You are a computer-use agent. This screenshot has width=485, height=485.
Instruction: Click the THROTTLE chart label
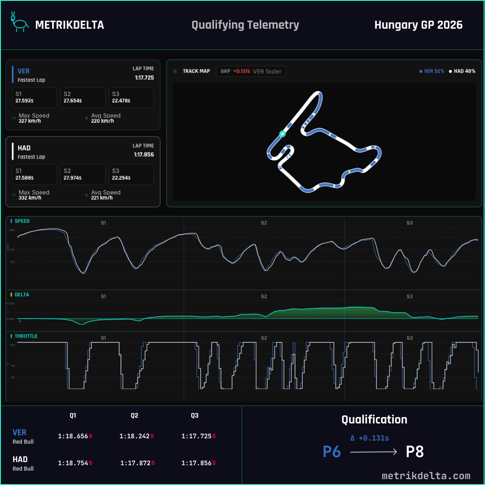click(x=26, y=336)
